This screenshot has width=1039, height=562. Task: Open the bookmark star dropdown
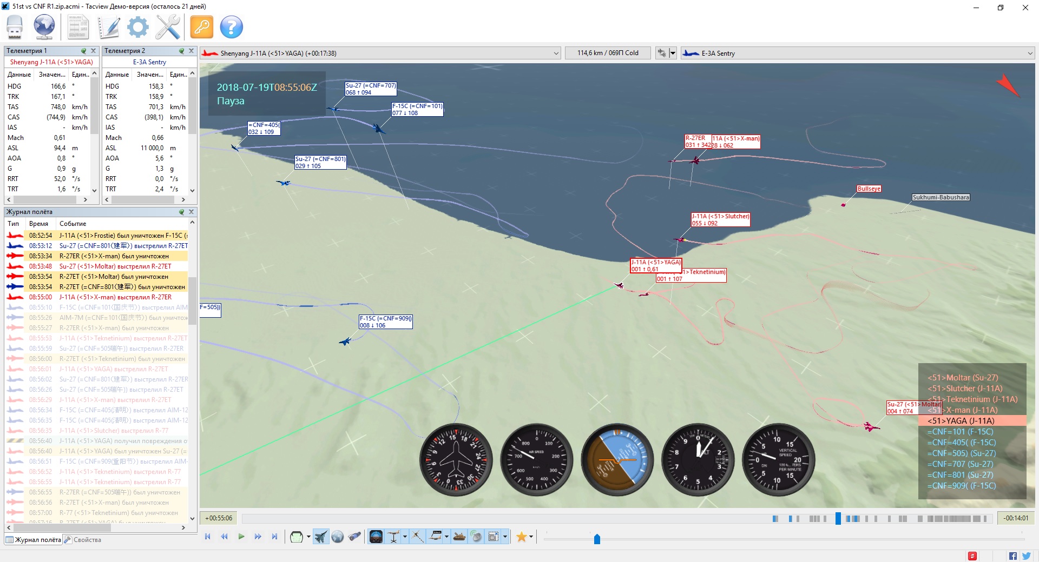point(531,537)
